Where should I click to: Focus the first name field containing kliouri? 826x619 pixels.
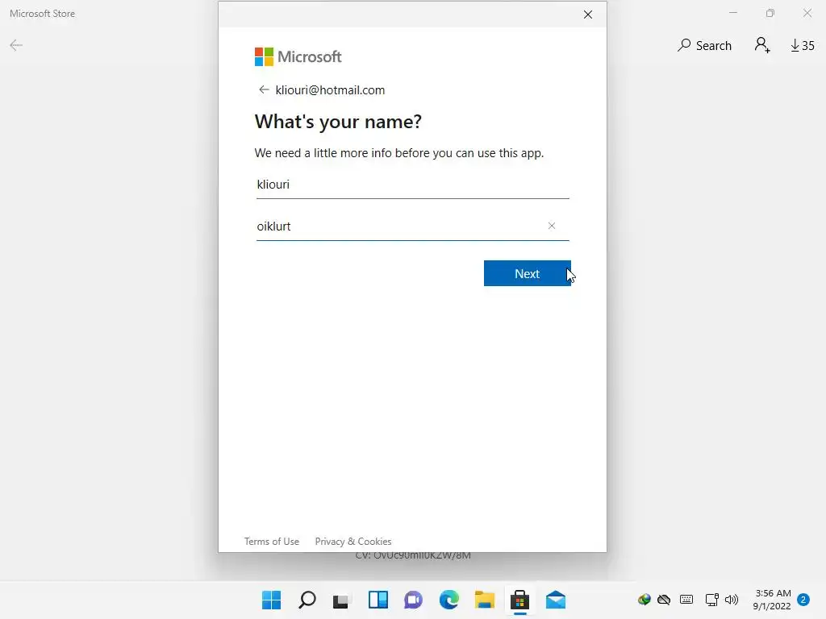412,185
